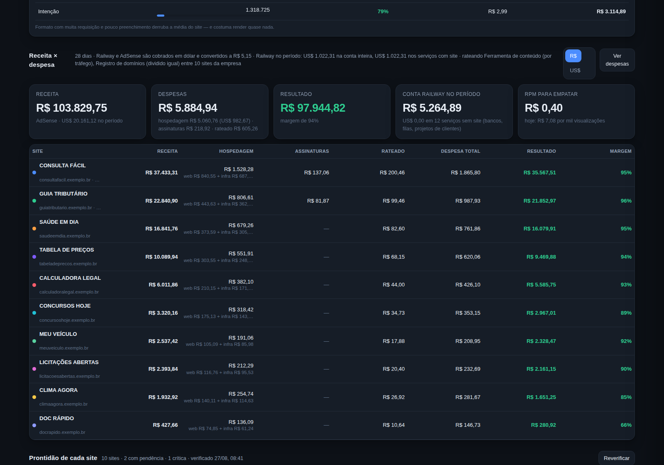Click the DESPESAS card value R$ 5.884,94
This screenshot has height=465, width=664.
pos(188,108)
